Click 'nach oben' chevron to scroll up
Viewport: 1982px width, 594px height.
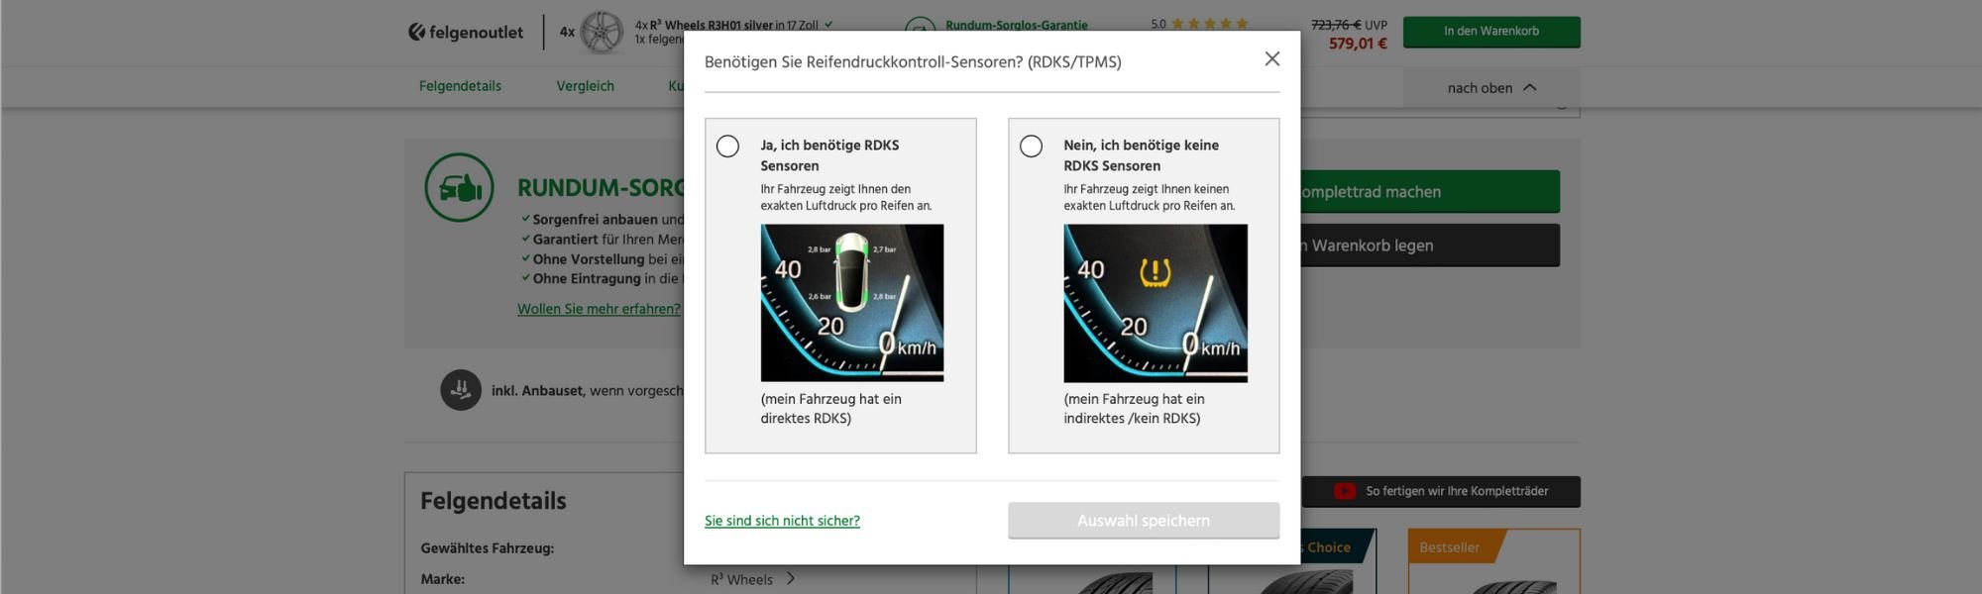point(1529,87)
